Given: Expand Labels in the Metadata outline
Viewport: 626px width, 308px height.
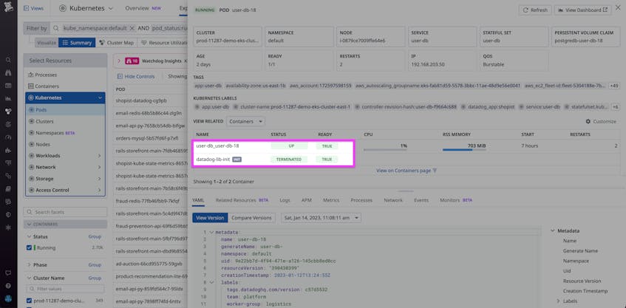Looking at the screenshot, I should [x=559, y=301].
